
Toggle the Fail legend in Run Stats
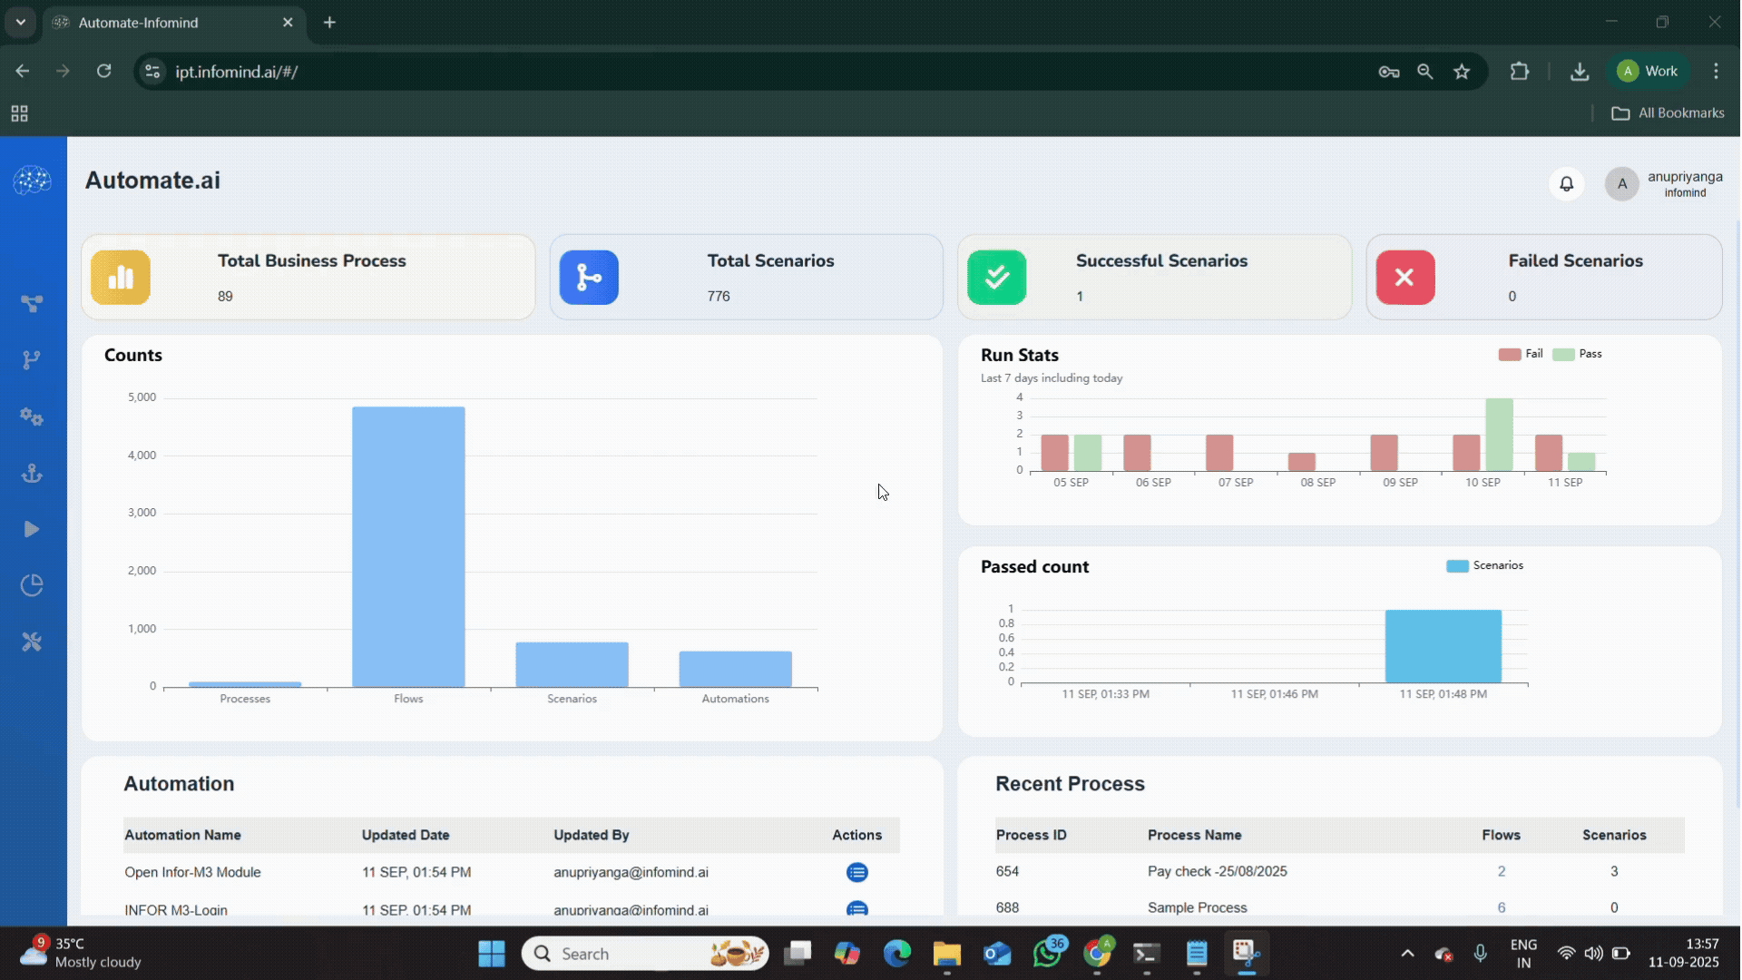tap(1520, 354)
